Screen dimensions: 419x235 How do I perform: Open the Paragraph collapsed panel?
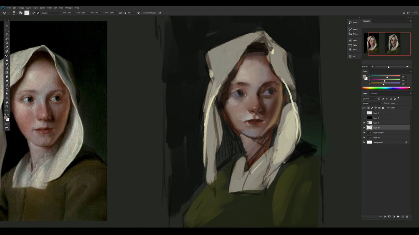pyautogui.click(x=353, y=50)
